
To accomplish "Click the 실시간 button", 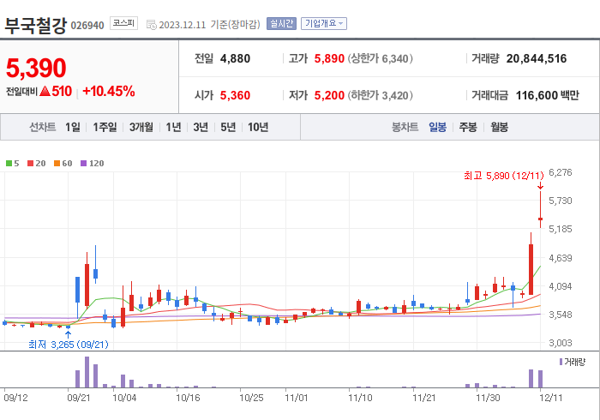I will coord(281,24).
